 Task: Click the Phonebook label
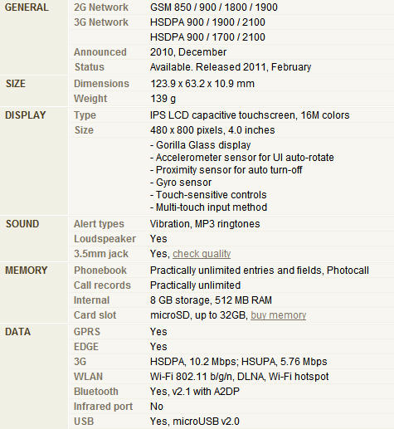coord(100,271)
